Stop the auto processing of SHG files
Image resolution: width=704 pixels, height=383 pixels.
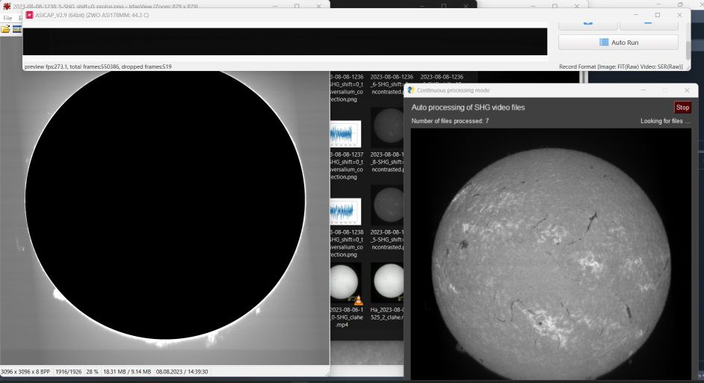[x=682, y=108]
